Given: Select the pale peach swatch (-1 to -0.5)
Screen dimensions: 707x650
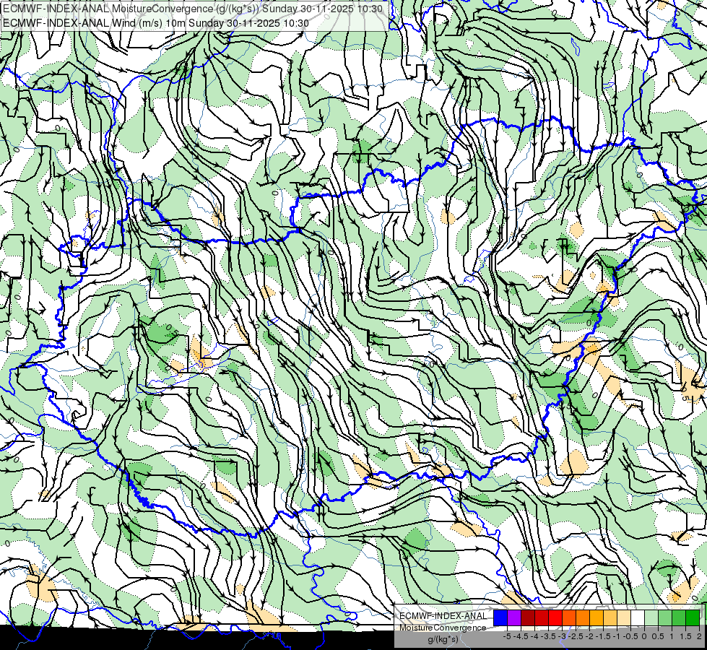Looking at the screenshot, I should tap(624, 617).
